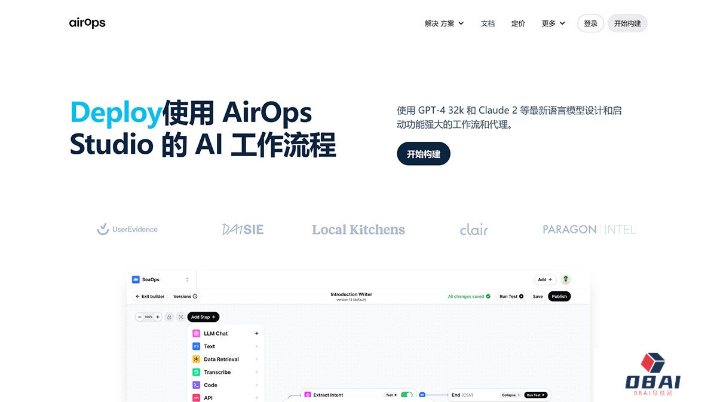Image resolution: width=717 pixels, height=402 pixels.
Task: Click the Code step icon
Action: pyautogui.click(x=196, y=385)
